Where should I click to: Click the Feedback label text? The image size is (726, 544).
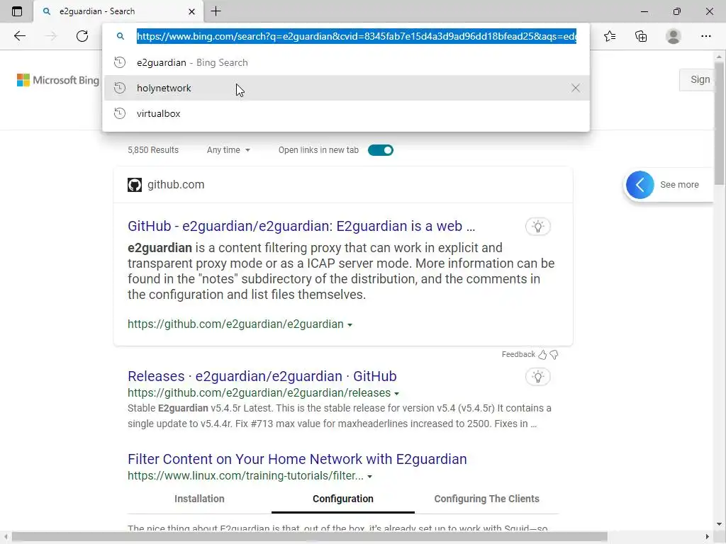point(518,354)
